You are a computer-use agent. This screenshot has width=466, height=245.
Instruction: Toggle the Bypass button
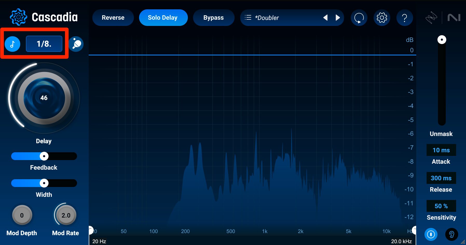coord(214,18)
